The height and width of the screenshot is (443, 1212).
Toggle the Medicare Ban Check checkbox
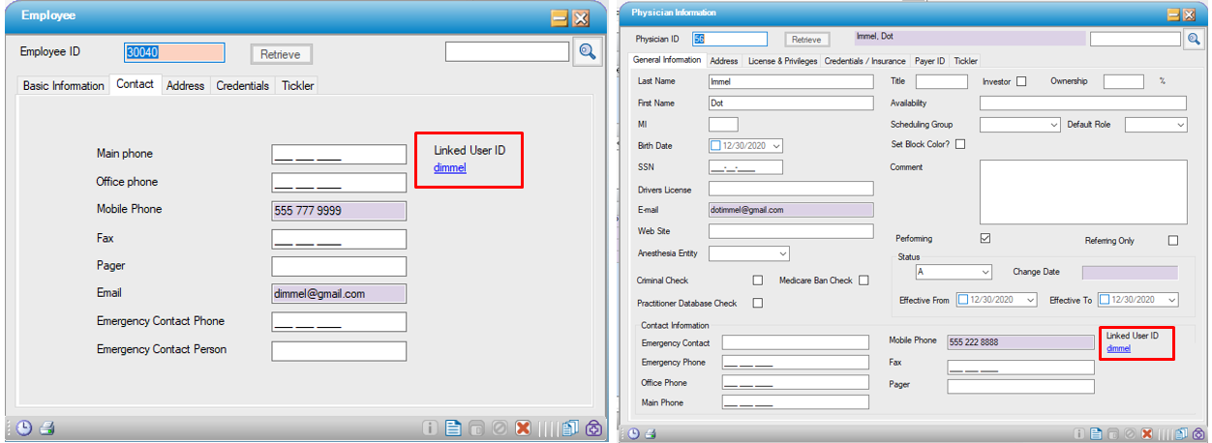coord(864,281)
